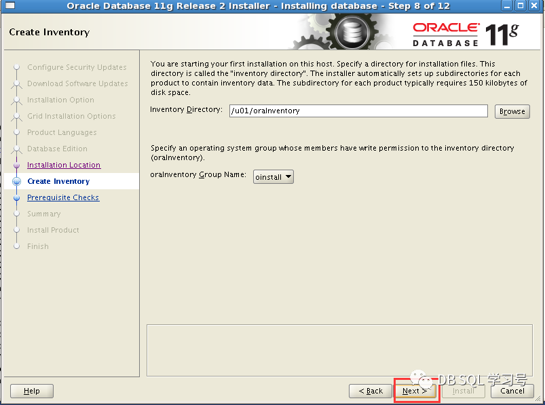This screenshot has width=545, height=405.
Task: Close the installer window
Action: [x=534, y=5]
